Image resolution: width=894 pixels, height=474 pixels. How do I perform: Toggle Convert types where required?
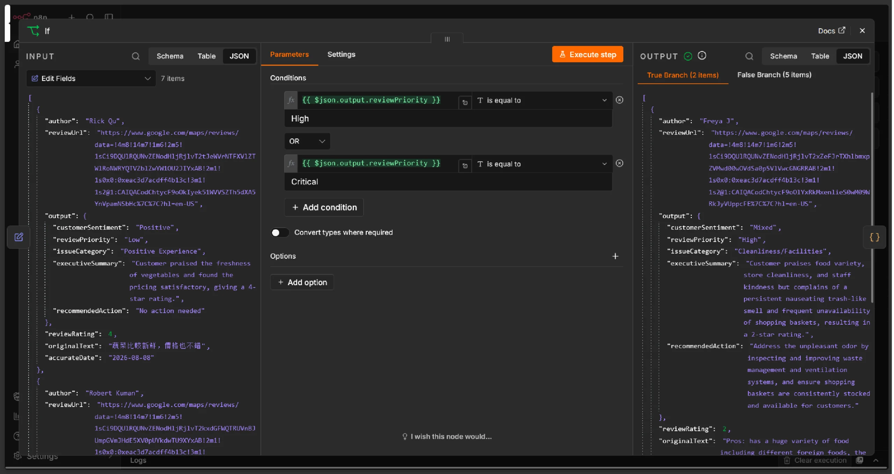click(x=279, y=232)
